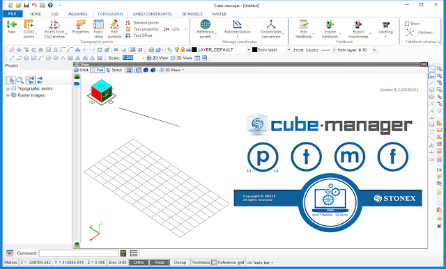Click the Undo icon in the title bar

pos(34,5)
